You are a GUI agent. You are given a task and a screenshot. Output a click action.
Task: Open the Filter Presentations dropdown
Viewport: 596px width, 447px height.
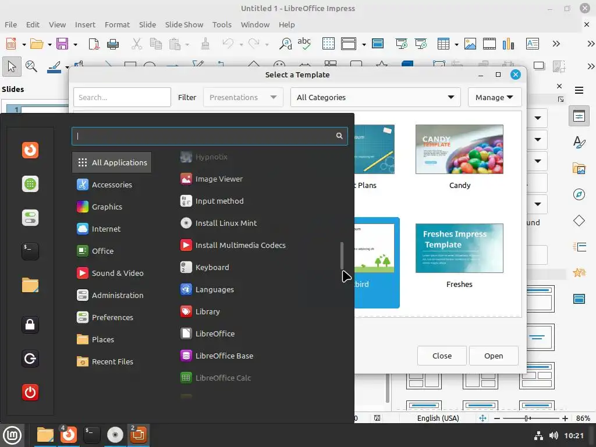coord(243,97)
